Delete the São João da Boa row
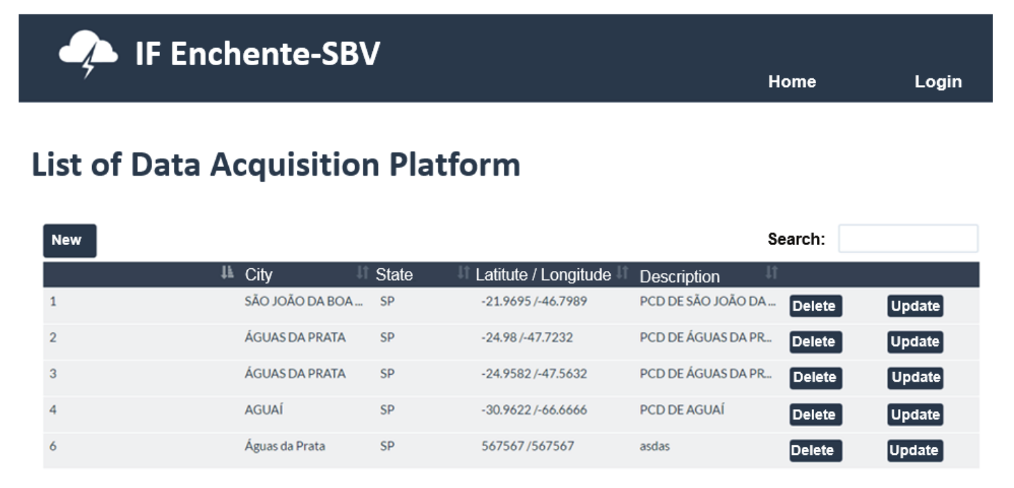Screen dimensions: 1014x488 815,306
